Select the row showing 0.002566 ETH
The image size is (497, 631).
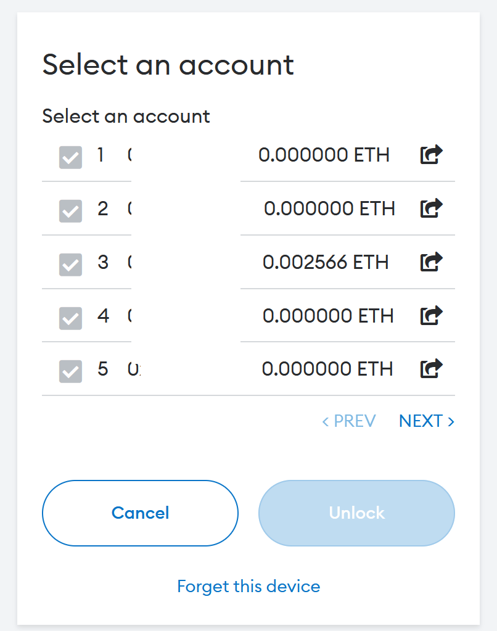click(x=326, y=262)
